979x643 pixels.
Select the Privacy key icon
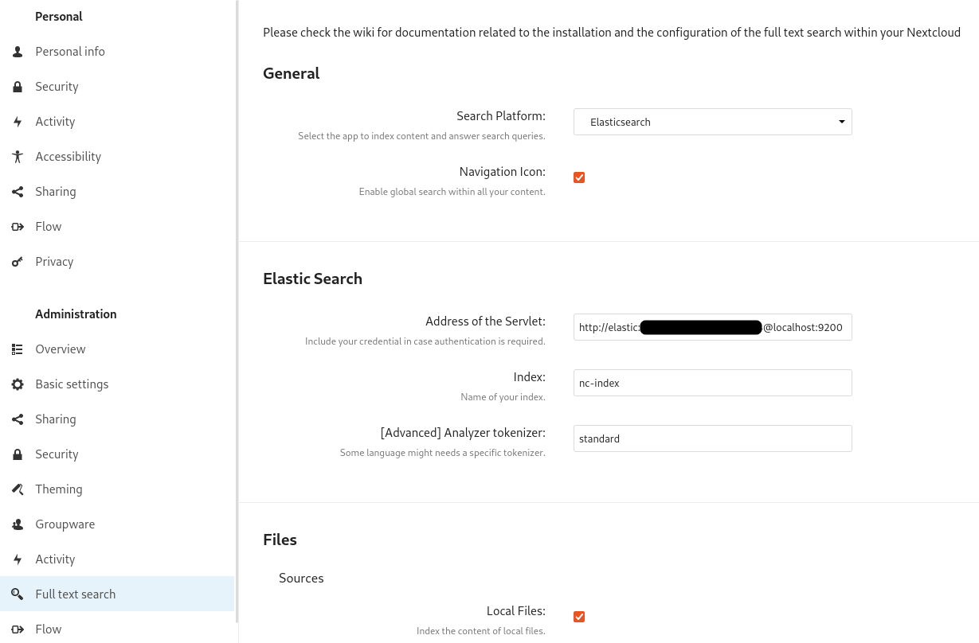(x=18, y=261)
